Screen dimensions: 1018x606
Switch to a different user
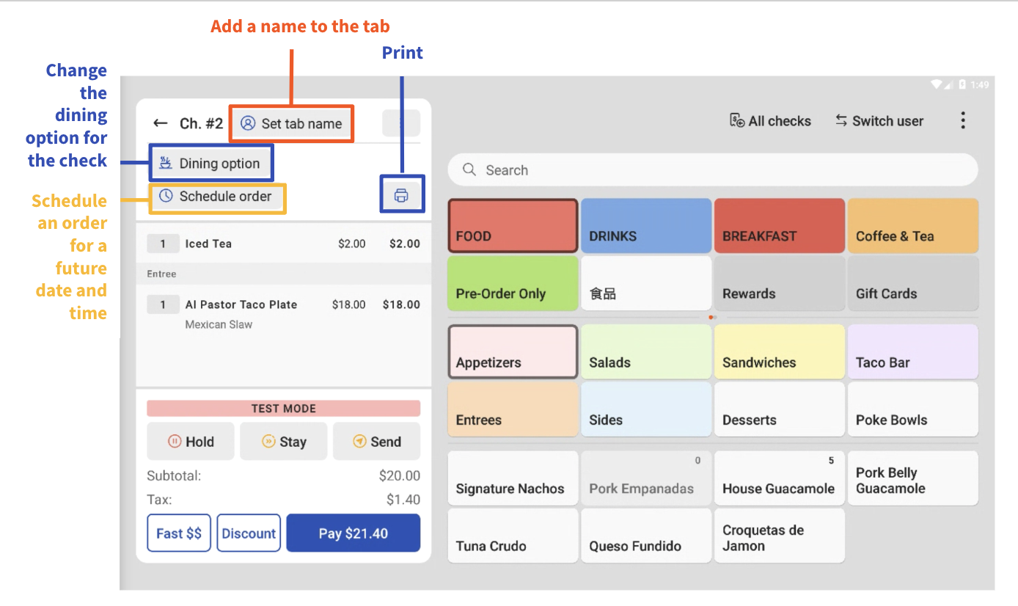pos(879,120)
